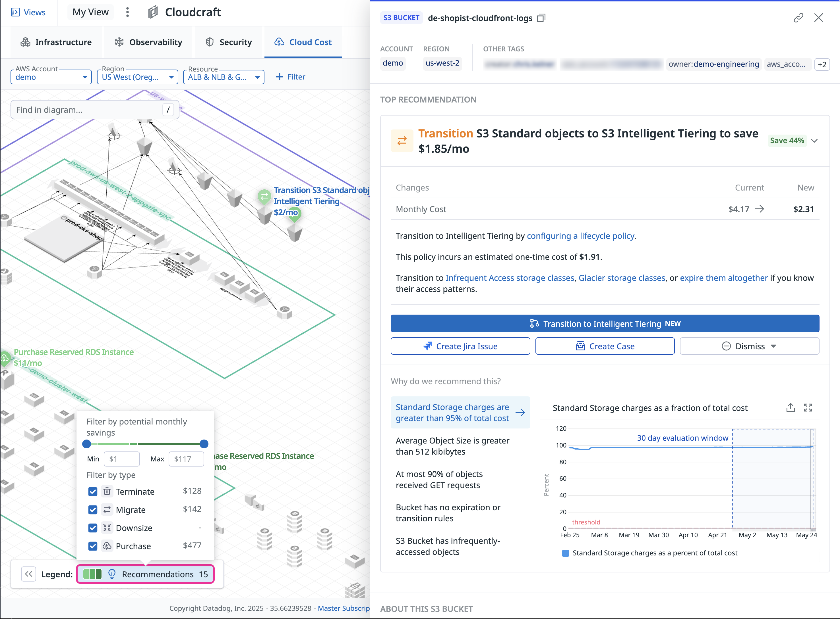
Task: Select Bucket has no expiration rules reason
Action: [x=460, y=513]
